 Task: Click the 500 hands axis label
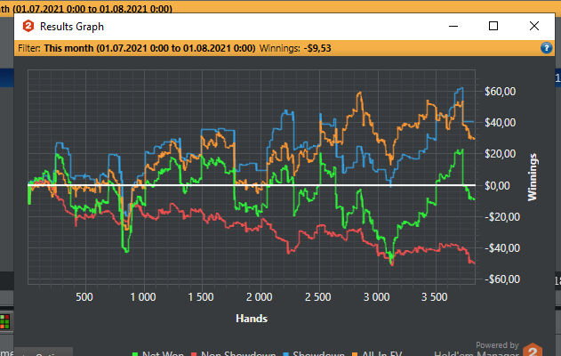(x=84, y=297)
